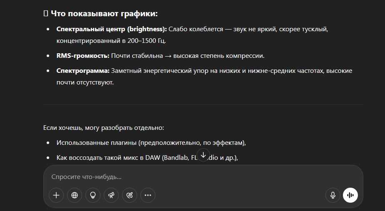Screen dimensions: 385x211
Task: Click 'Спектральный центр (brightness):' bold label
Action: [112, 29]
